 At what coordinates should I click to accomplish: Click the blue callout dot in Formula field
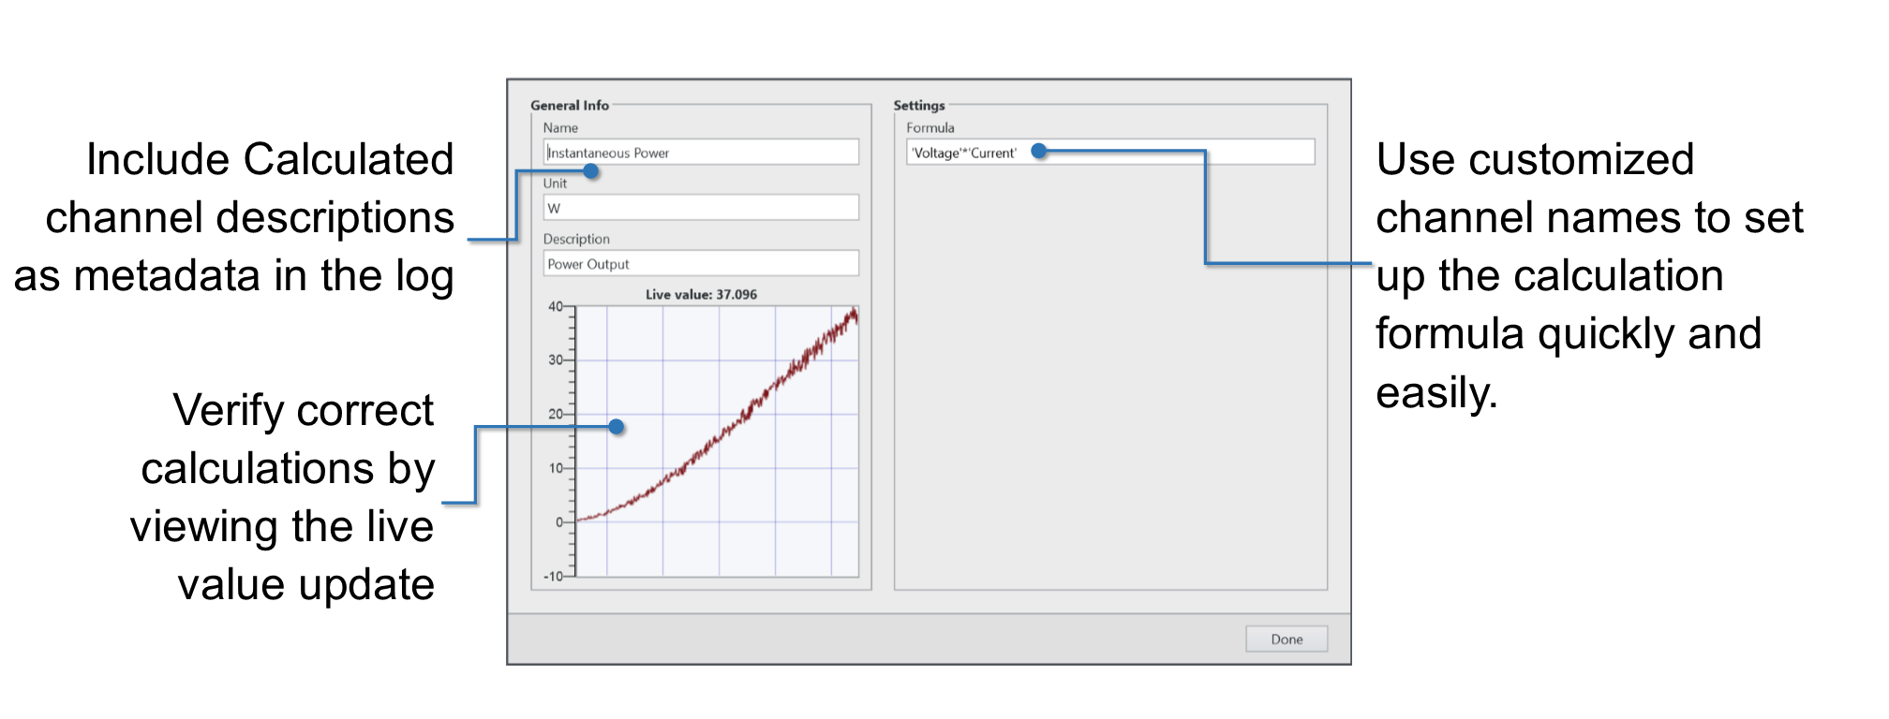[1038, 151]
